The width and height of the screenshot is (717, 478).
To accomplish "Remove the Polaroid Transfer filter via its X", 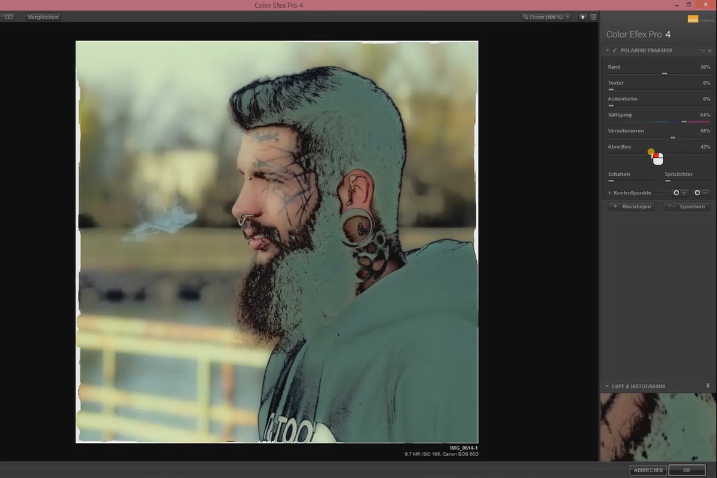I will point(710,50).
